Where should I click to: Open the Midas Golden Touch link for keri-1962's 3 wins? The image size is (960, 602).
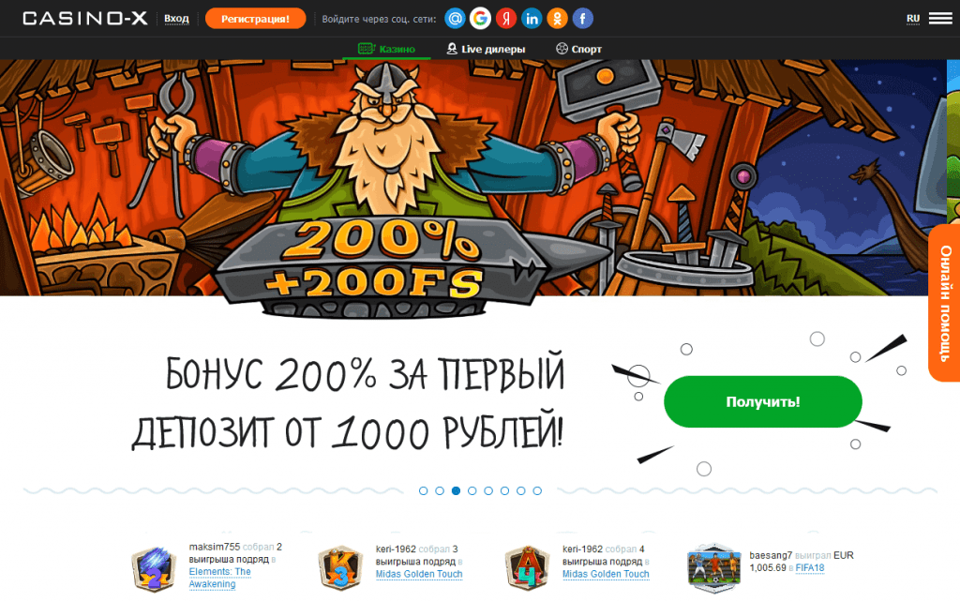tap(419, 574)
